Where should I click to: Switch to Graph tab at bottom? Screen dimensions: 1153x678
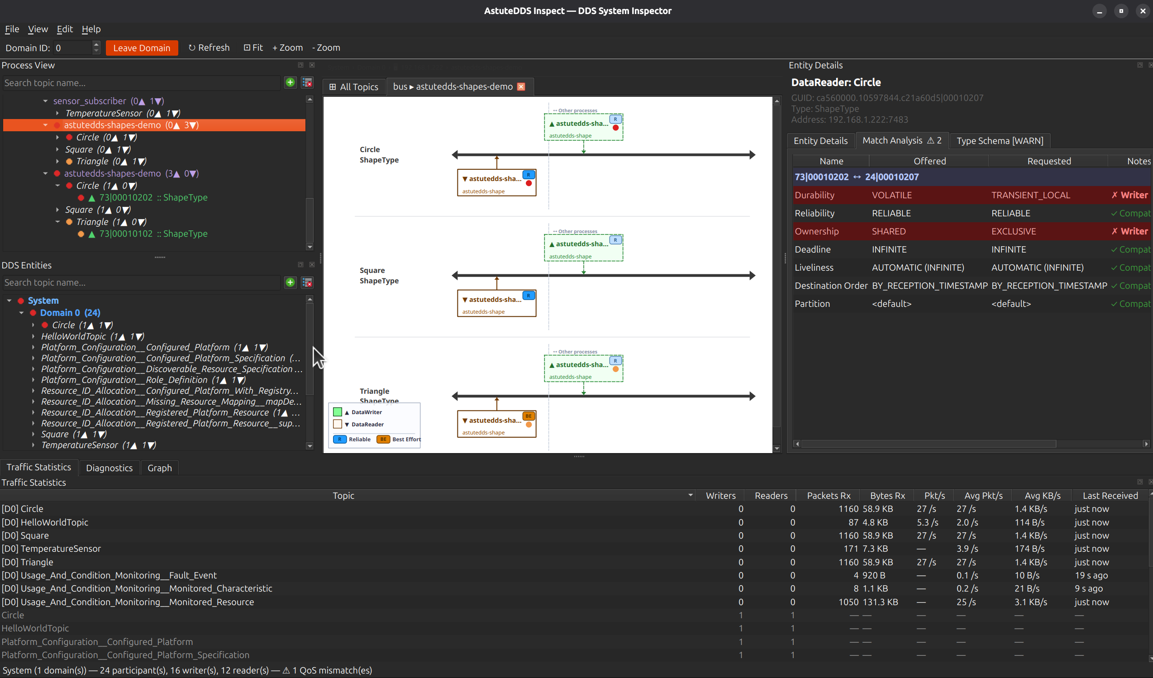click(160, 468)
